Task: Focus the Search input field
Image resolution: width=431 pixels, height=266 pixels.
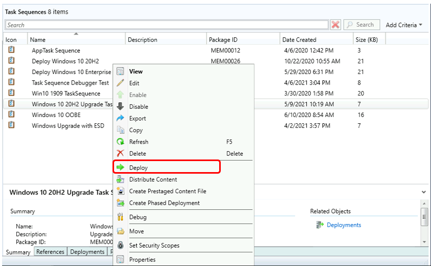Action: point(167,25)
